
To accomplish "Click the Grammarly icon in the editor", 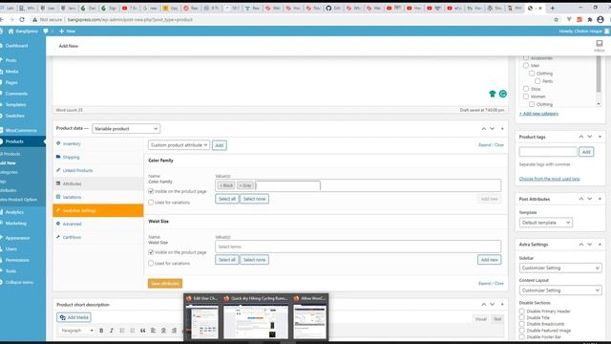I will pyautogui.click(x=503, y=94).
